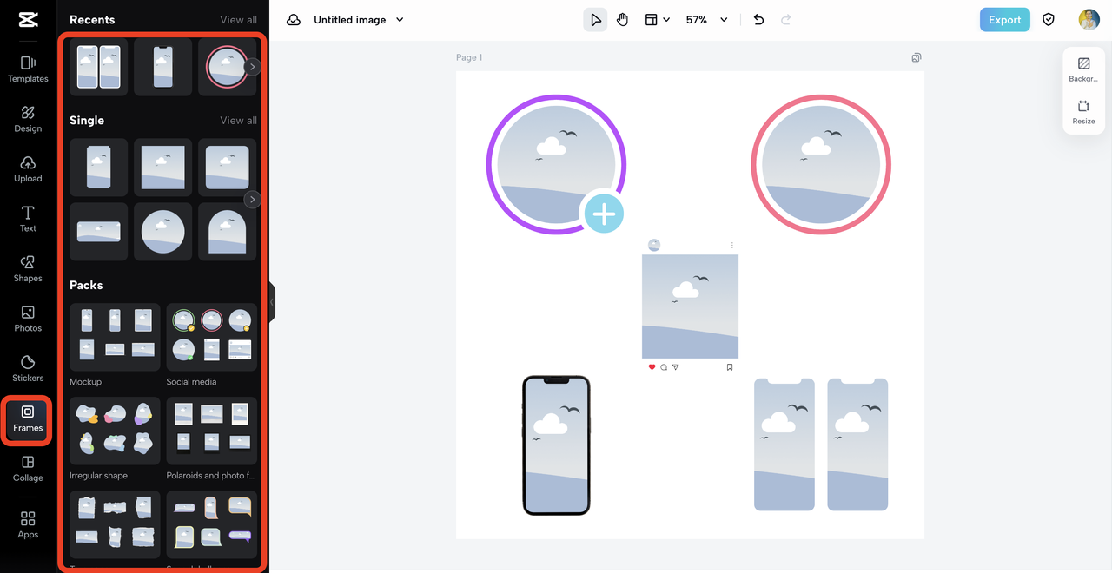Click the heart icon under post frame

point(652,367)
